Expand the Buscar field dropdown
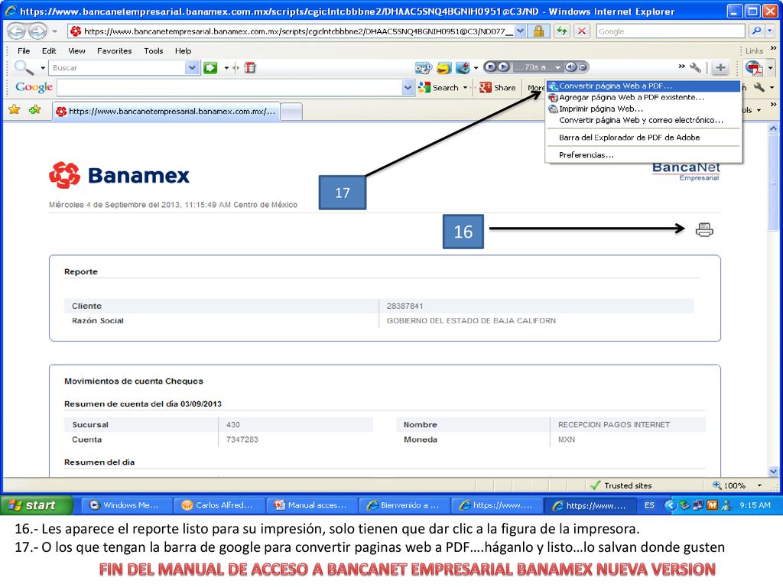This screenshot has height=587, width=783. click(x=192, y=68)
